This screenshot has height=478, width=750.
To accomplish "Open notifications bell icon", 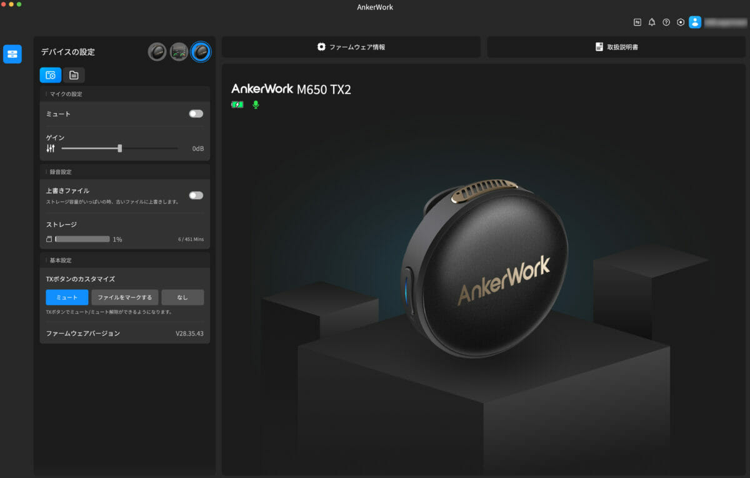I will [652, 22].
